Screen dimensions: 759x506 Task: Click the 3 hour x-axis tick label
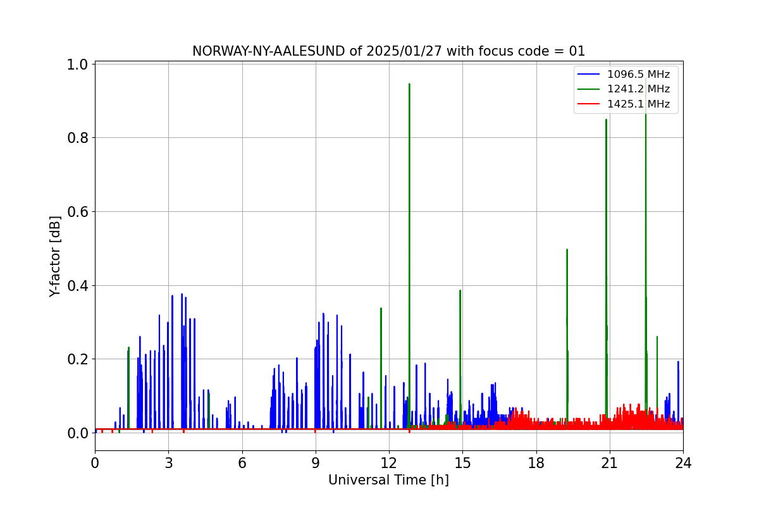click(x=168, y=462)
